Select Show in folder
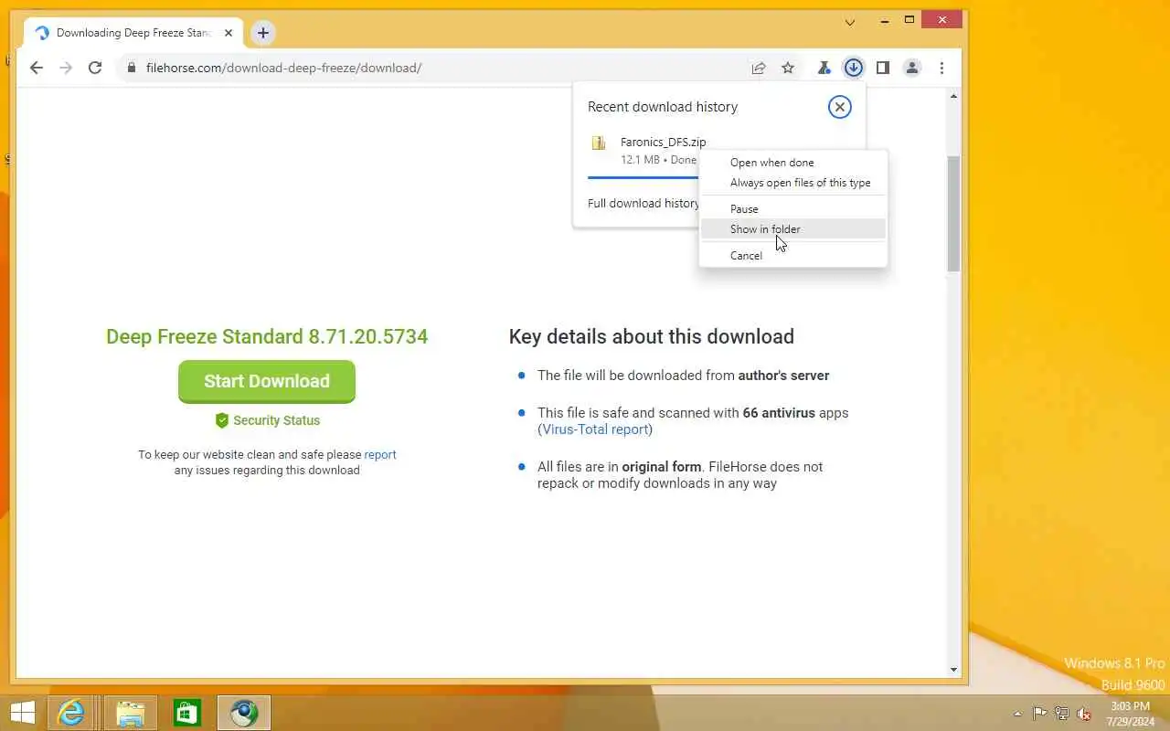Screen dimensions: 1170x731 [x=792, y=229]
